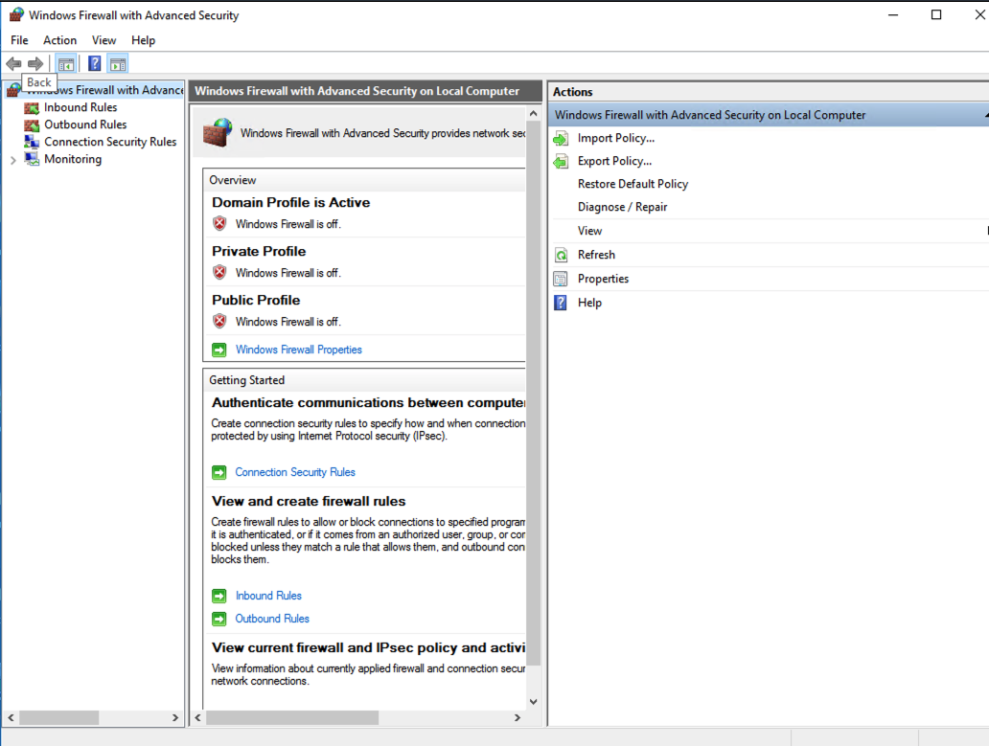
Task: Click the Outbound Rules tree icon
Action: 32,124
